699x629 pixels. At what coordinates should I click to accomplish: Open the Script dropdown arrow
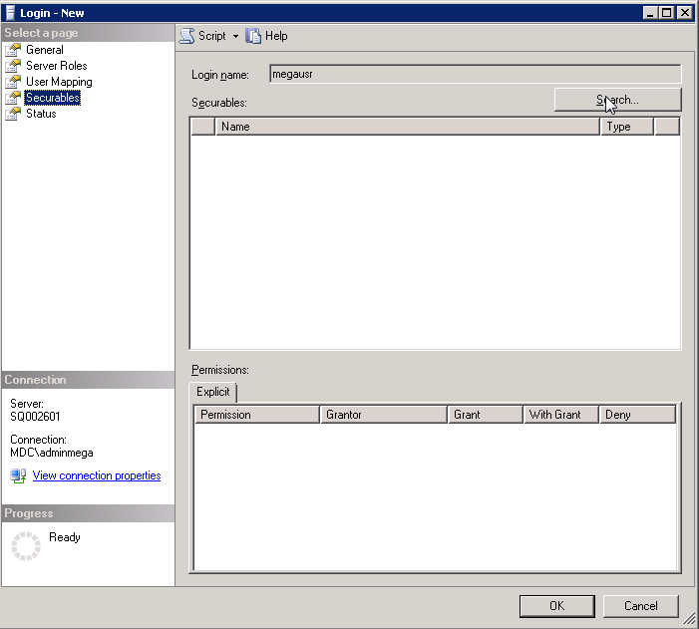point(236,36)
